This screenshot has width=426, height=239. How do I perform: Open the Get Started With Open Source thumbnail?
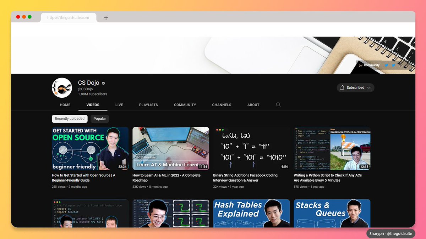tap(90, 148)
